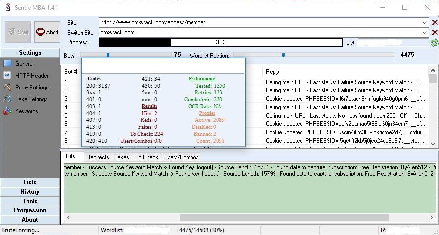This screenshot has height=235, width=439.
Task: Click the Wordlist Position slider handle
Action: coord(284,55)
